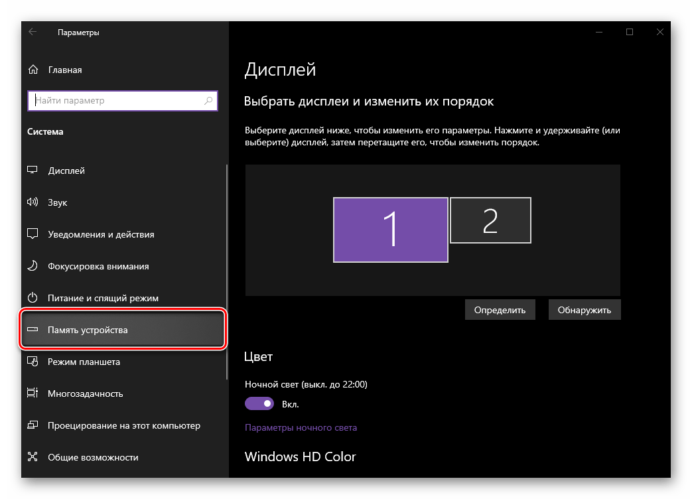692x499 pixels.
Task: Click the notifications speech-bubble icon
Action: tap(33, 234)
